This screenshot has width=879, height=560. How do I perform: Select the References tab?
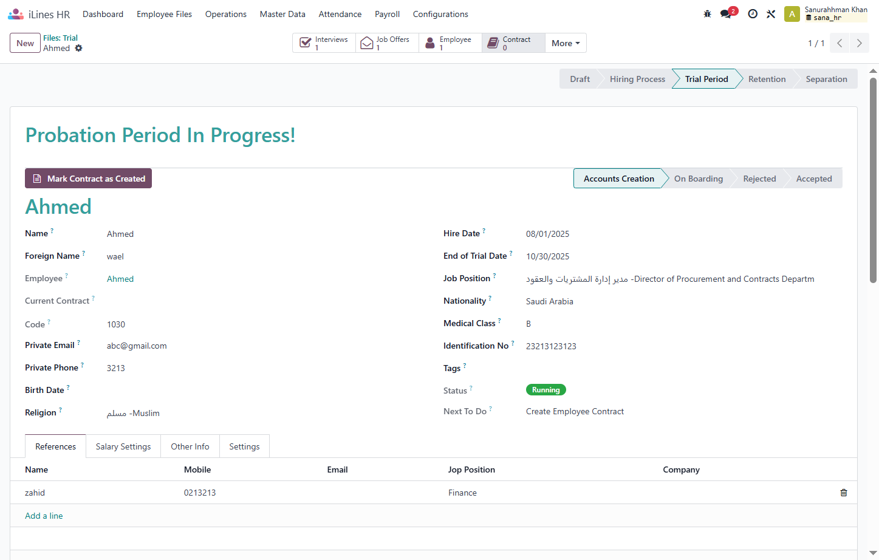pyautogui.click(x=55, y=446)
